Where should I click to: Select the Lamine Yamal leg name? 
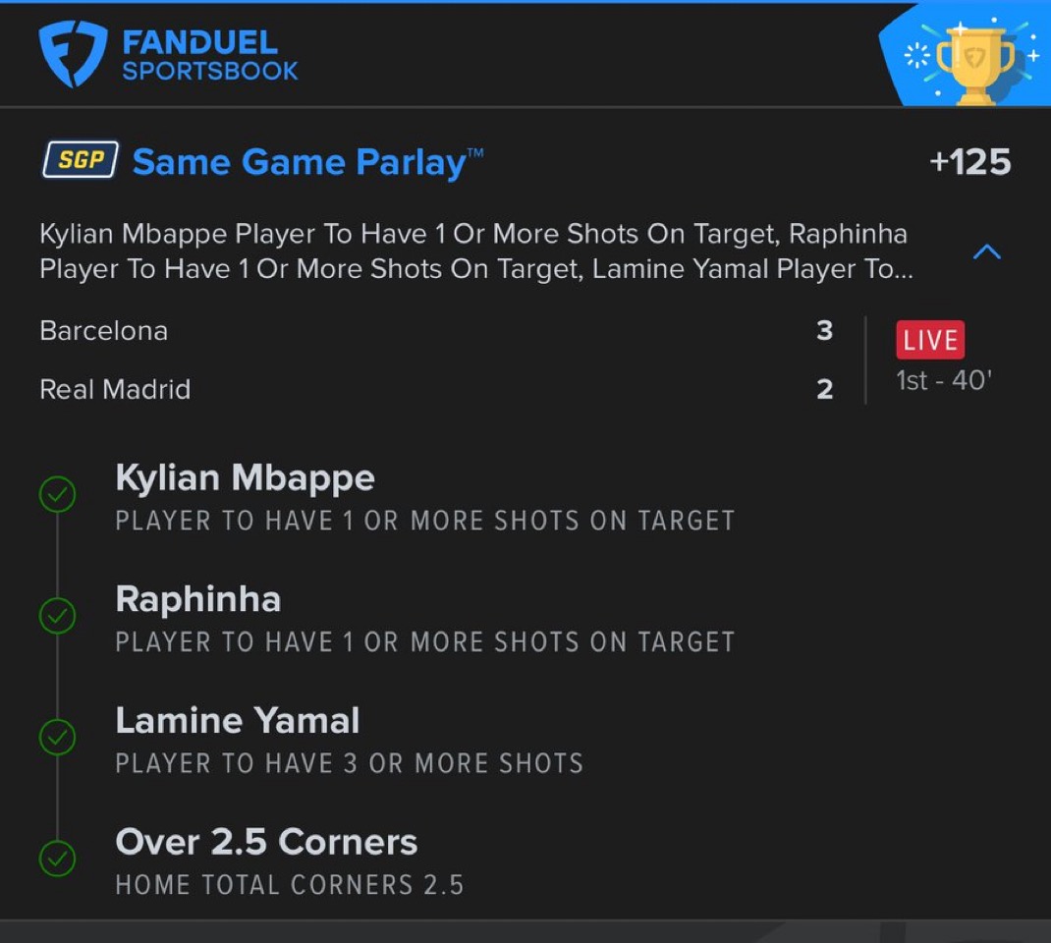(237, 721)
